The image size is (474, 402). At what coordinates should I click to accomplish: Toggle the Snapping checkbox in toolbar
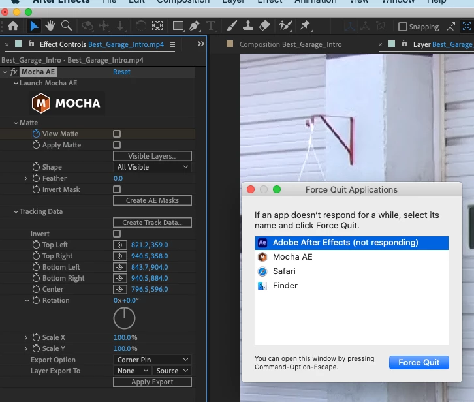(403, 27)
